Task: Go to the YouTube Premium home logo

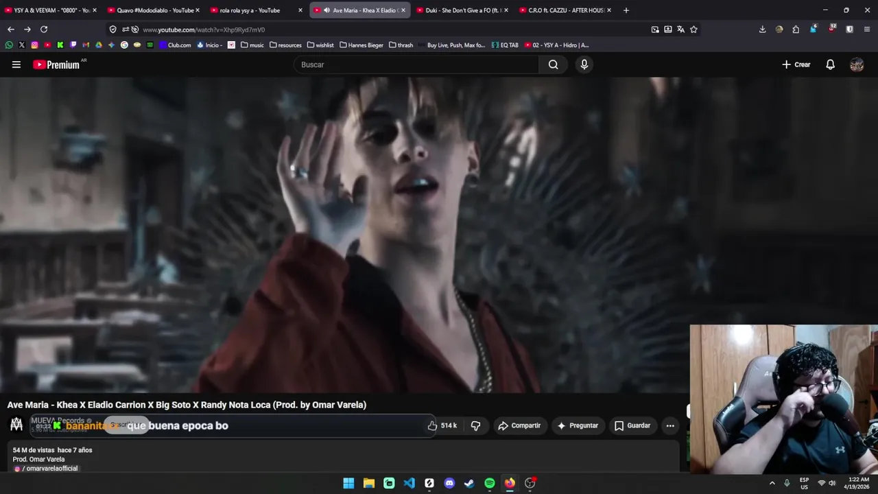Action: pos(57,64)
